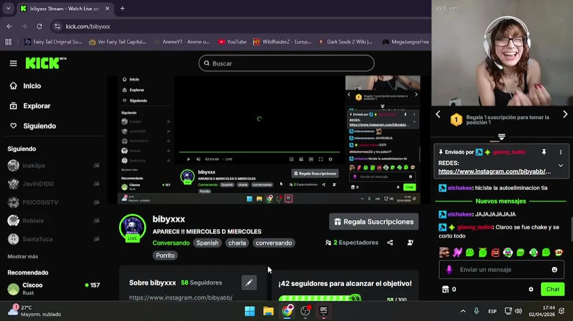Click the share icon beside Espectadores

[390, 243]
